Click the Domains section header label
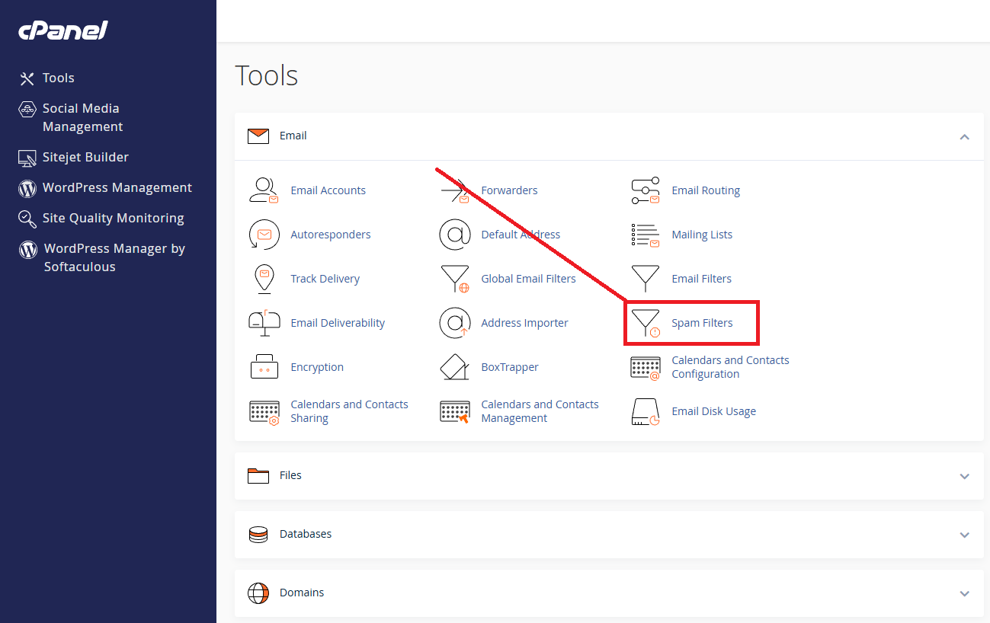The image size is (990, 623). [302, 593]
